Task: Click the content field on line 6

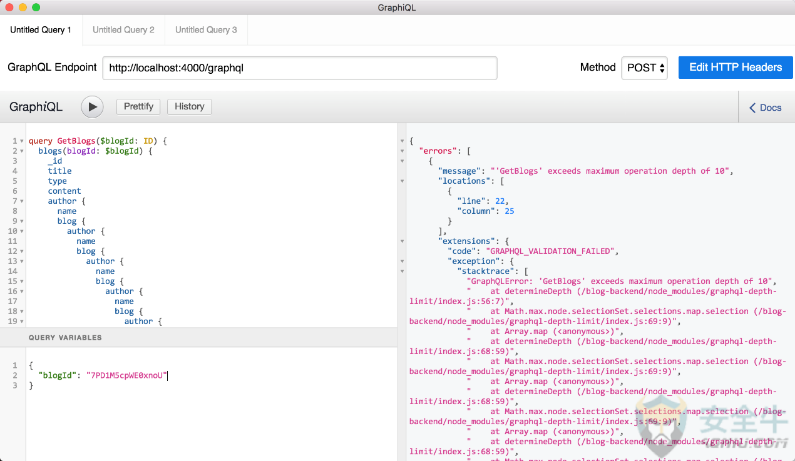Action: (x=64, y=191)
